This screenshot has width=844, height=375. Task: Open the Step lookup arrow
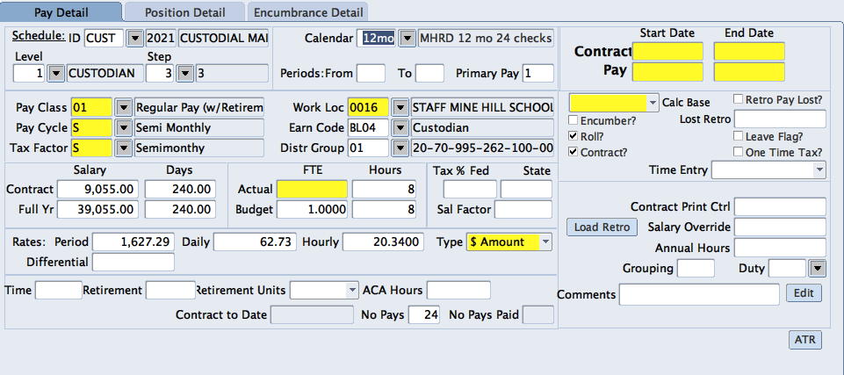(184, 73)
